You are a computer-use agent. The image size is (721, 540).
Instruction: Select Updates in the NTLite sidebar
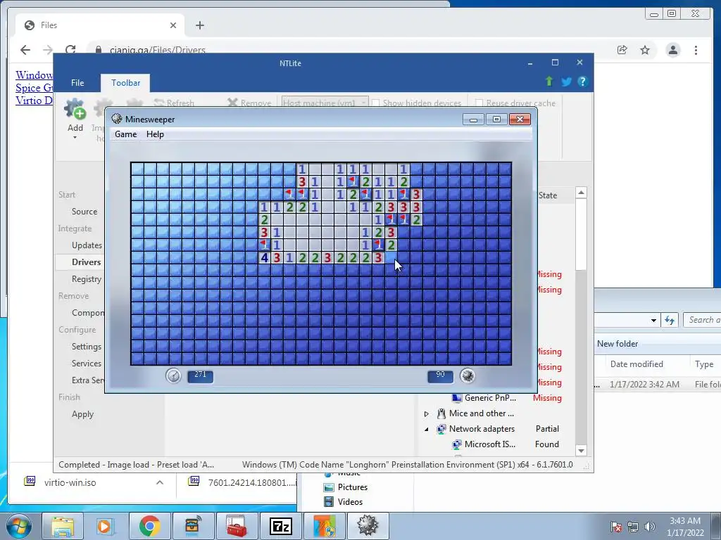coord(87,245)
